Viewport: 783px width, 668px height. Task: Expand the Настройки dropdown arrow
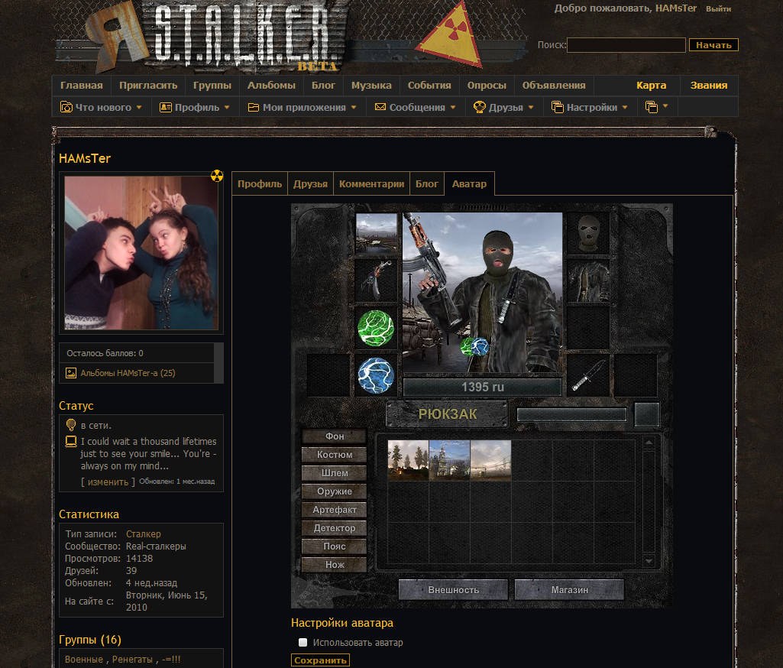coord(625,107)
